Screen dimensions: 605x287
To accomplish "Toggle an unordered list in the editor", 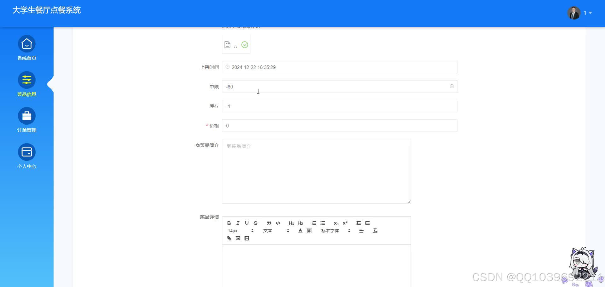I will point(322,223).
